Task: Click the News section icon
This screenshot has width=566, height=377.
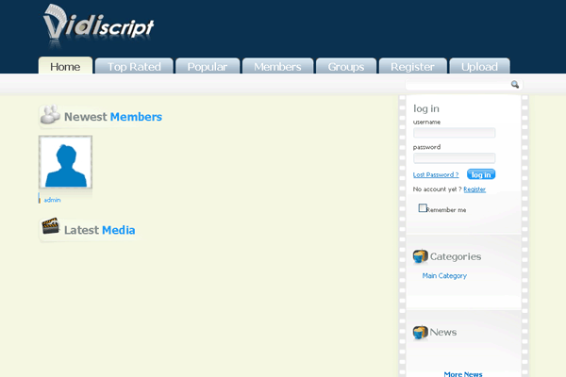Action: pos(421,333)
